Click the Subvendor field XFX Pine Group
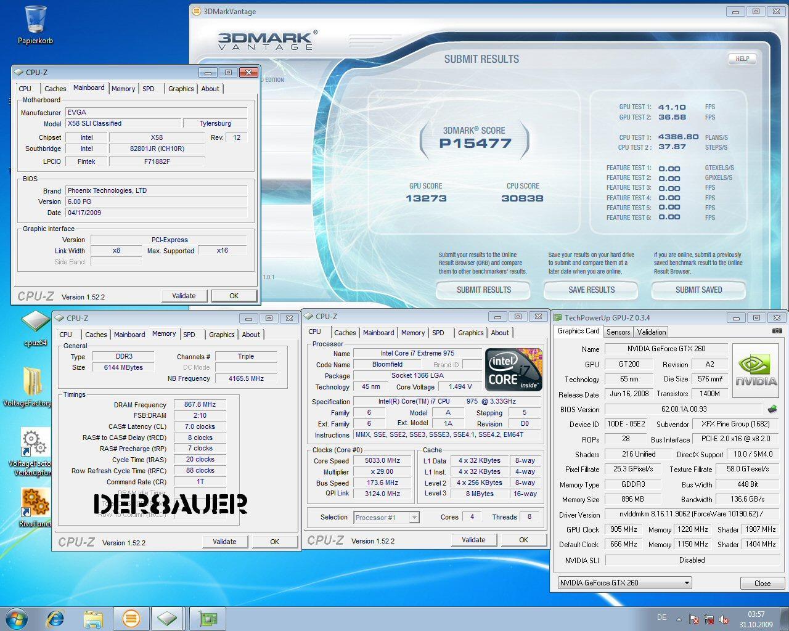Image resolution: width=789 pixels, height=631 pixels. coord(735,424)
